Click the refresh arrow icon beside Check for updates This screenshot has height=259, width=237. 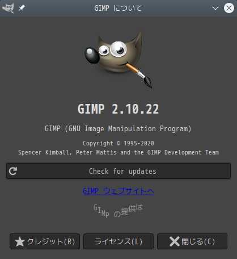(x=13, y=171)
